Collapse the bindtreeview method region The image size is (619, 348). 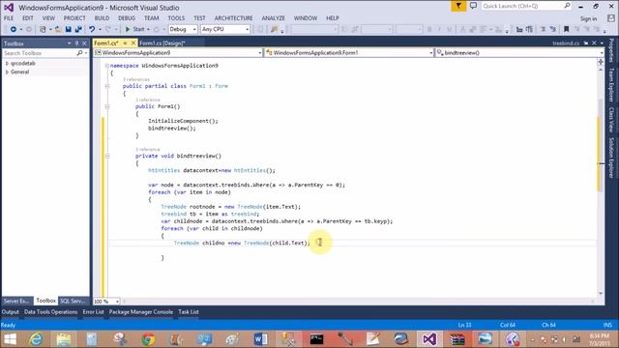(x=107, y=156)
